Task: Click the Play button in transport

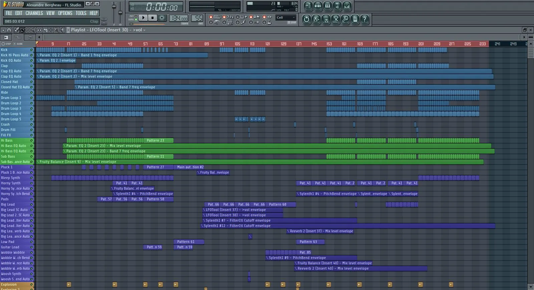Action: (x=143, y=18)
